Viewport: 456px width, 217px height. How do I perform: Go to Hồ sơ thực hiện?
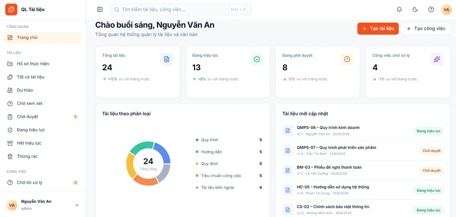43,64
